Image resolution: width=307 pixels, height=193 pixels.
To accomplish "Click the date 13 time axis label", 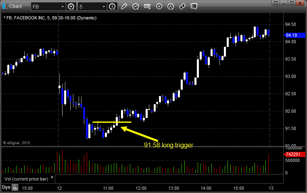I will pyautogui.click(x=271, y=188).
